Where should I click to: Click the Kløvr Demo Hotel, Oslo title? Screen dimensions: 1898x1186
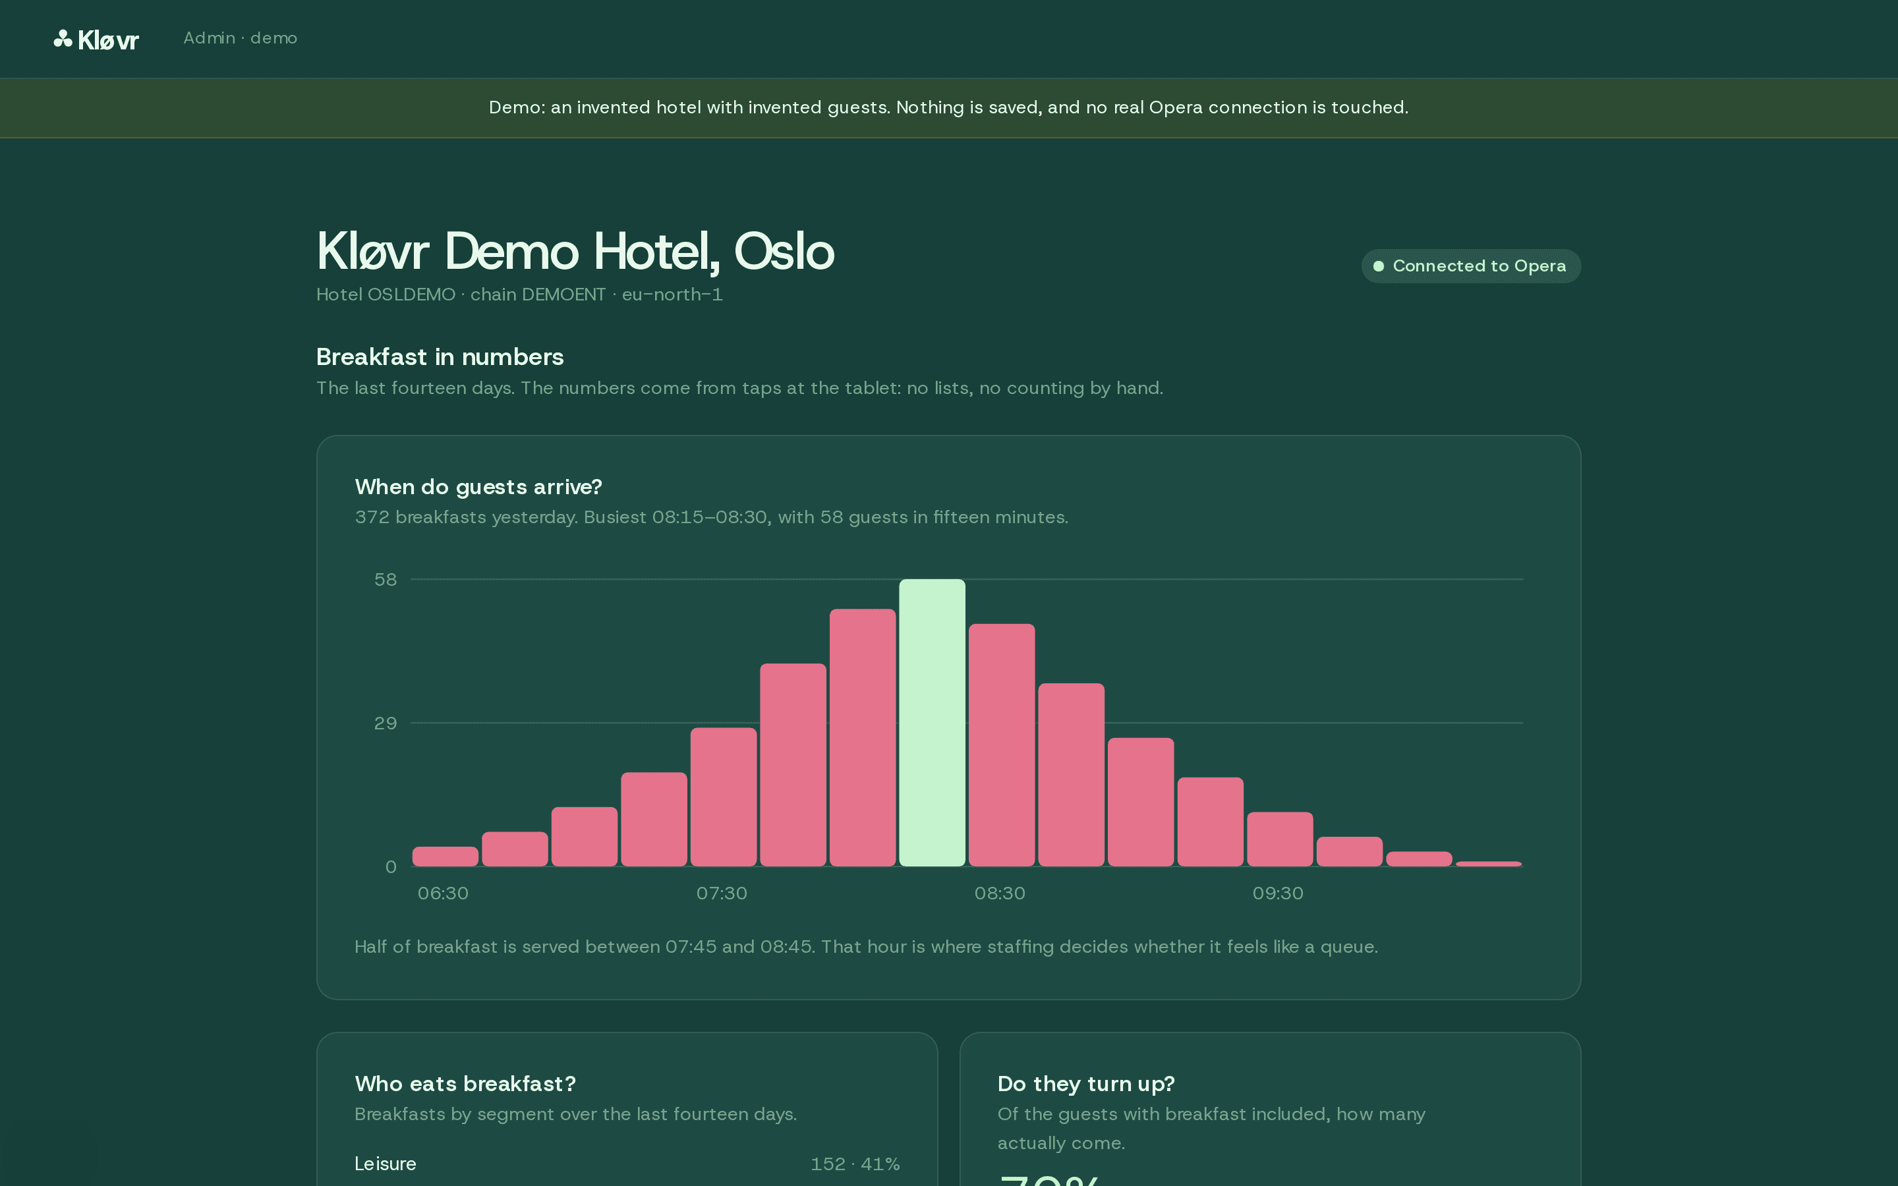pos(575,252)
